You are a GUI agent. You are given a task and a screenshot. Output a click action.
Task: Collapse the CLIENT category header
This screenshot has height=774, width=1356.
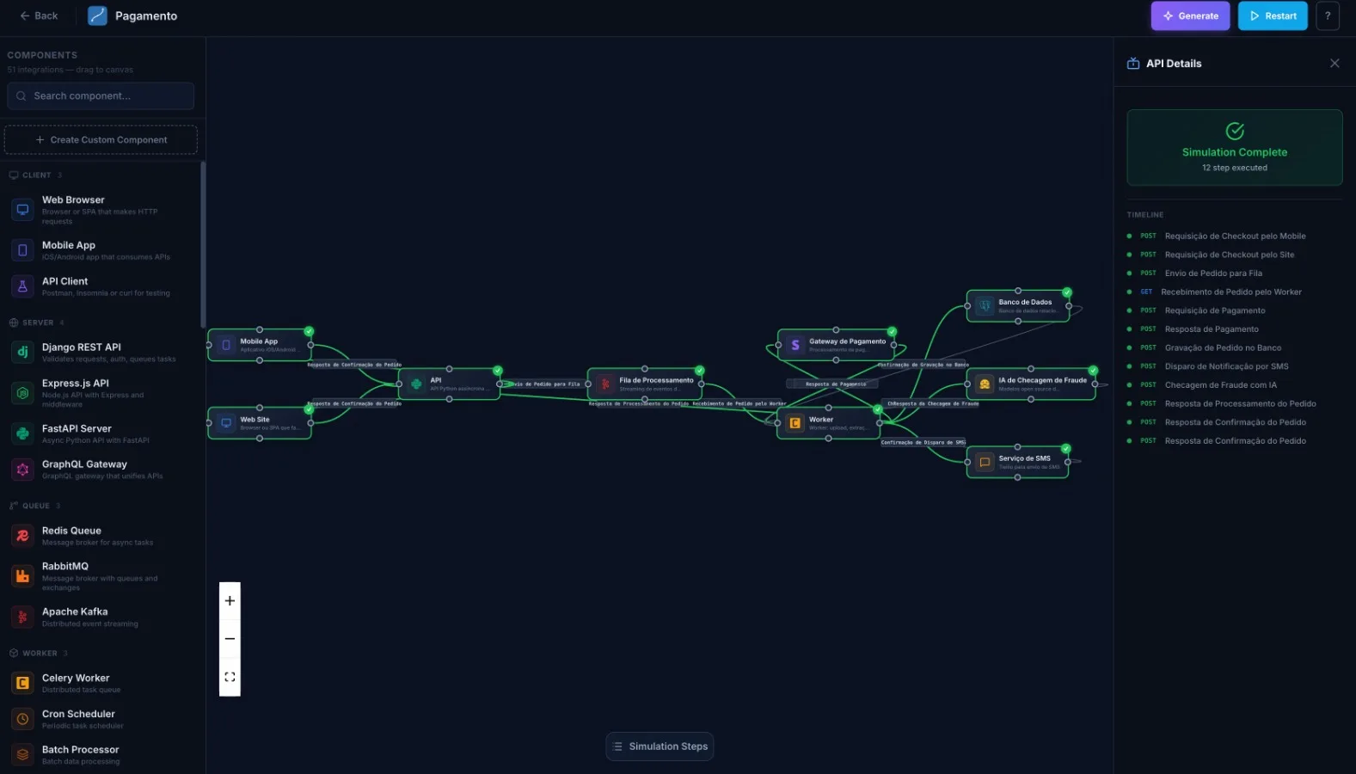[35, 175]
